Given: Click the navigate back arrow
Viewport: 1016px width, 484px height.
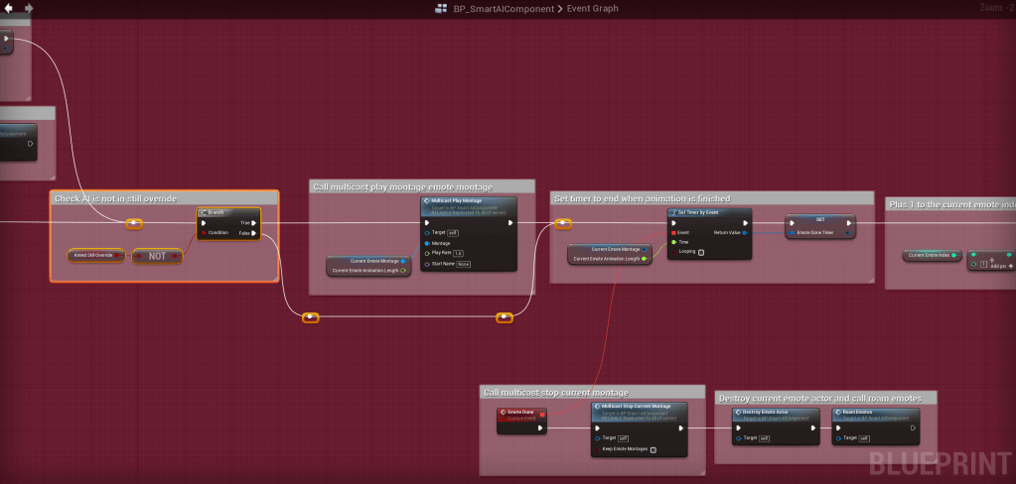Looking at the screenshot, I should [x=8, y=8].
